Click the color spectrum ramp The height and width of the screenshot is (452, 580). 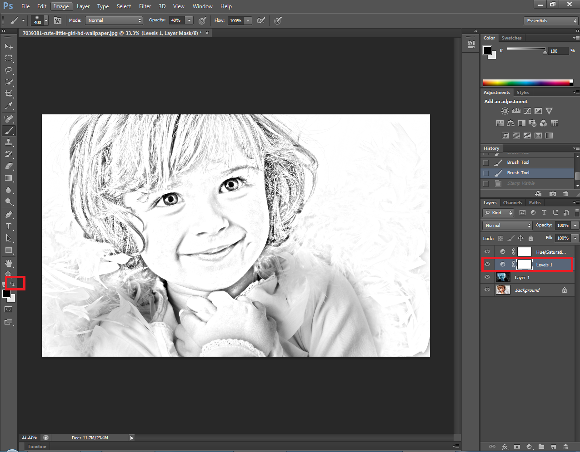[525, 83]
